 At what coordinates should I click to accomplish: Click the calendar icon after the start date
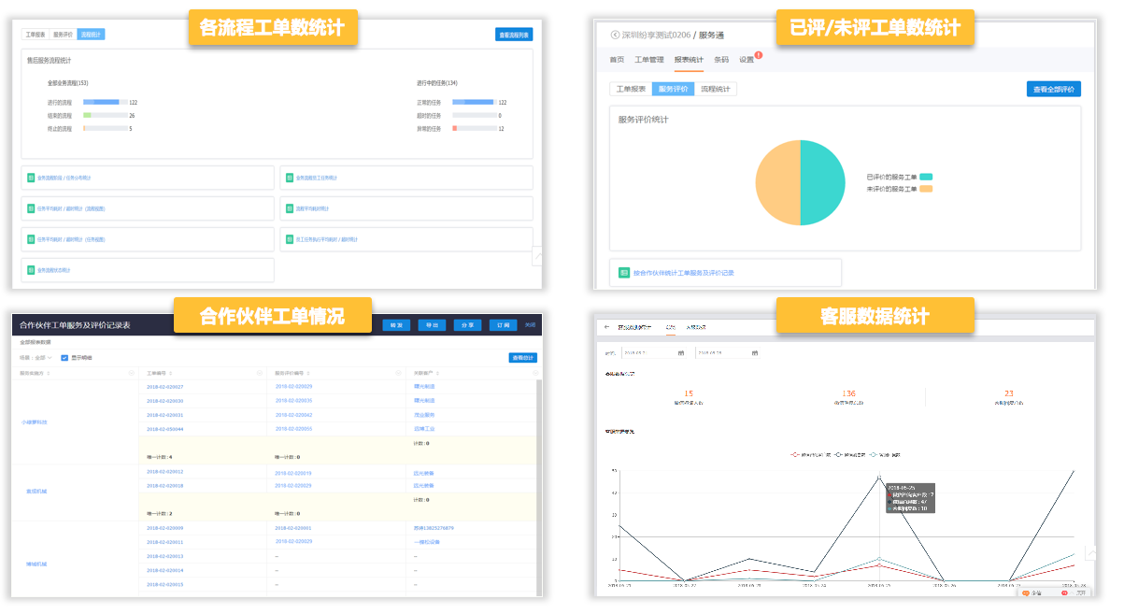[x=680, y=353]
